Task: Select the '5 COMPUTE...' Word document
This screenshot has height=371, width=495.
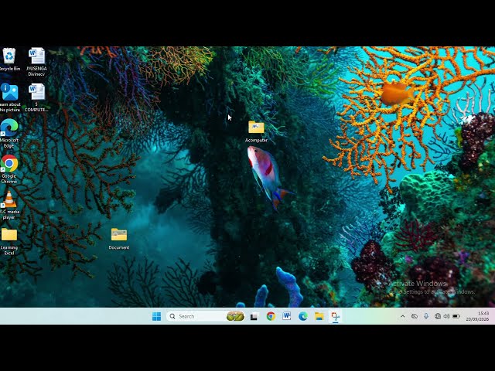Action: pyautogui.click(x=36, y=97)
